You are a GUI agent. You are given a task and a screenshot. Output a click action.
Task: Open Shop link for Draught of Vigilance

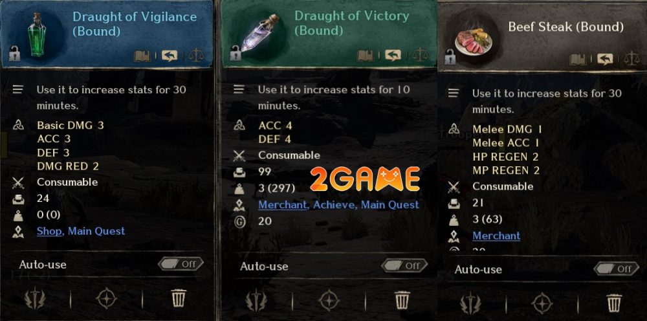pyautogui.click(x=49, y=231)
